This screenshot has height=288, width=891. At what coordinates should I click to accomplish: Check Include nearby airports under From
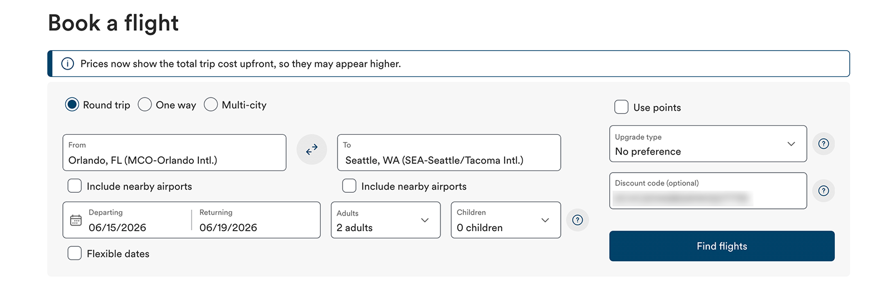[75, 186]
